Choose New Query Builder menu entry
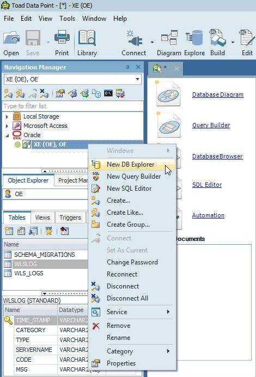 [x=132, y=176]
